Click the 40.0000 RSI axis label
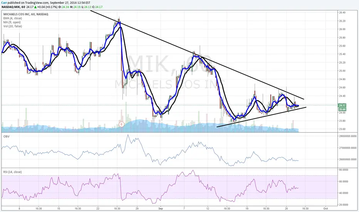359x212 pixels. (344, 193)
